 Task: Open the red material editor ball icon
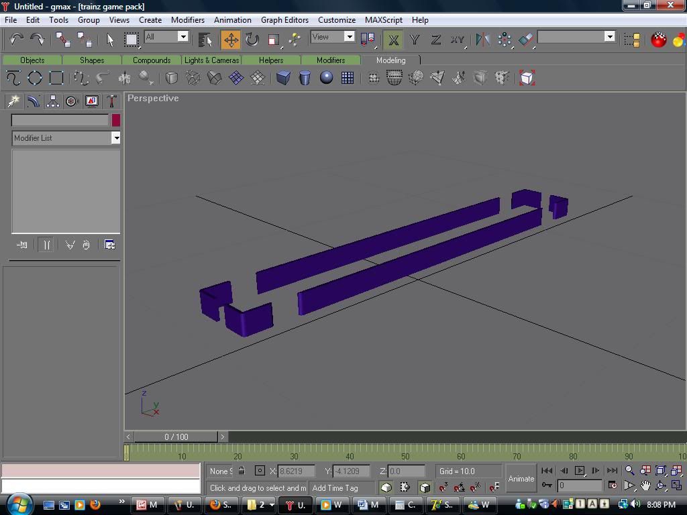659,40
